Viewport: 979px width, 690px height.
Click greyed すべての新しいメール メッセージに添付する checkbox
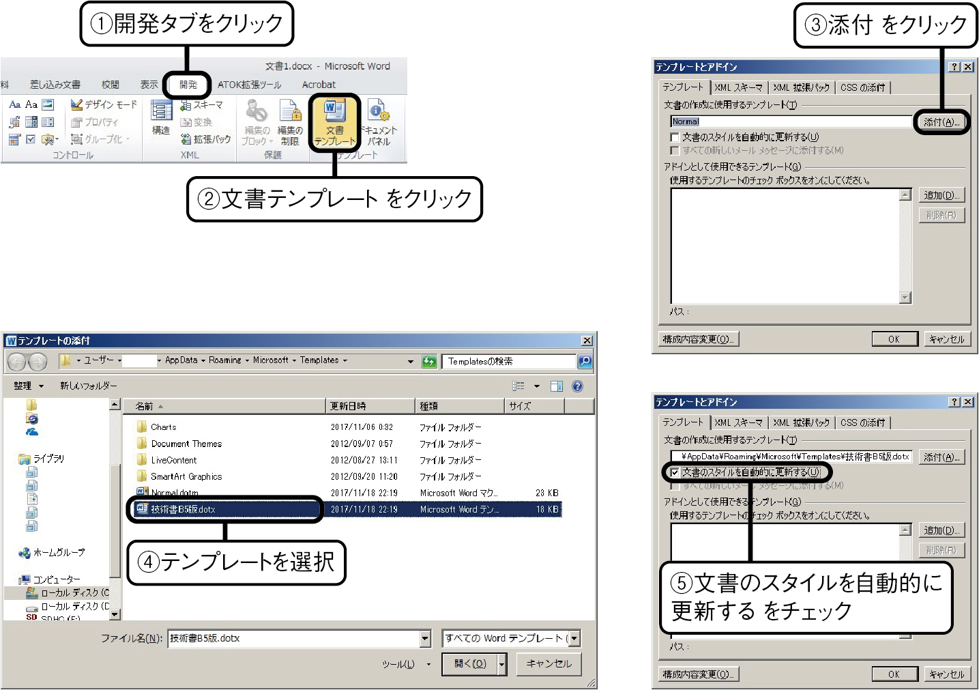coord(675,150)
